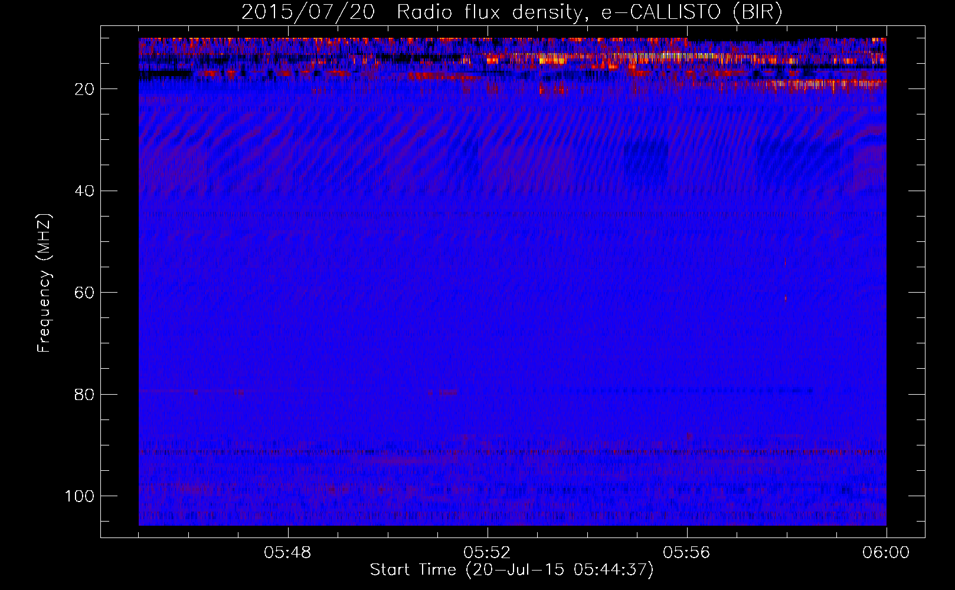Image resolution: width=955 pixels, height=590 pixels.
Task: Select the 05:56 time tick label
Action: pos(686,553)
